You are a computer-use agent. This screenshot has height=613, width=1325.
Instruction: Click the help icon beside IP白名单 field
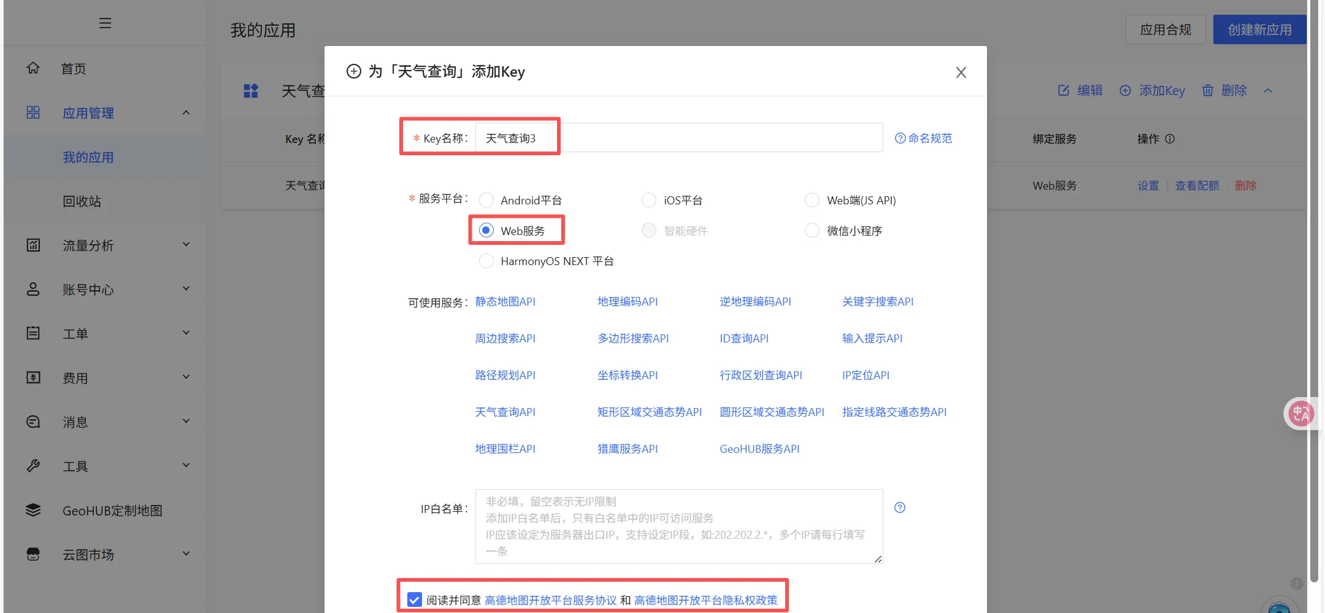[900, 507]
